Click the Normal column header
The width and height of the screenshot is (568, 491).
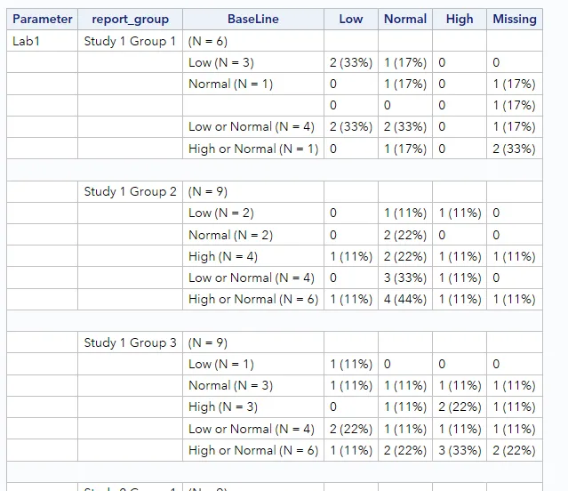coord(405,19)
